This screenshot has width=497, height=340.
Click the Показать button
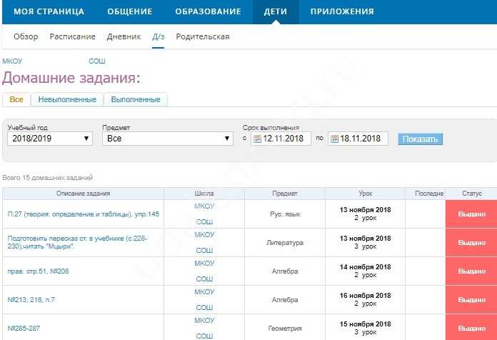click(420, 139)
